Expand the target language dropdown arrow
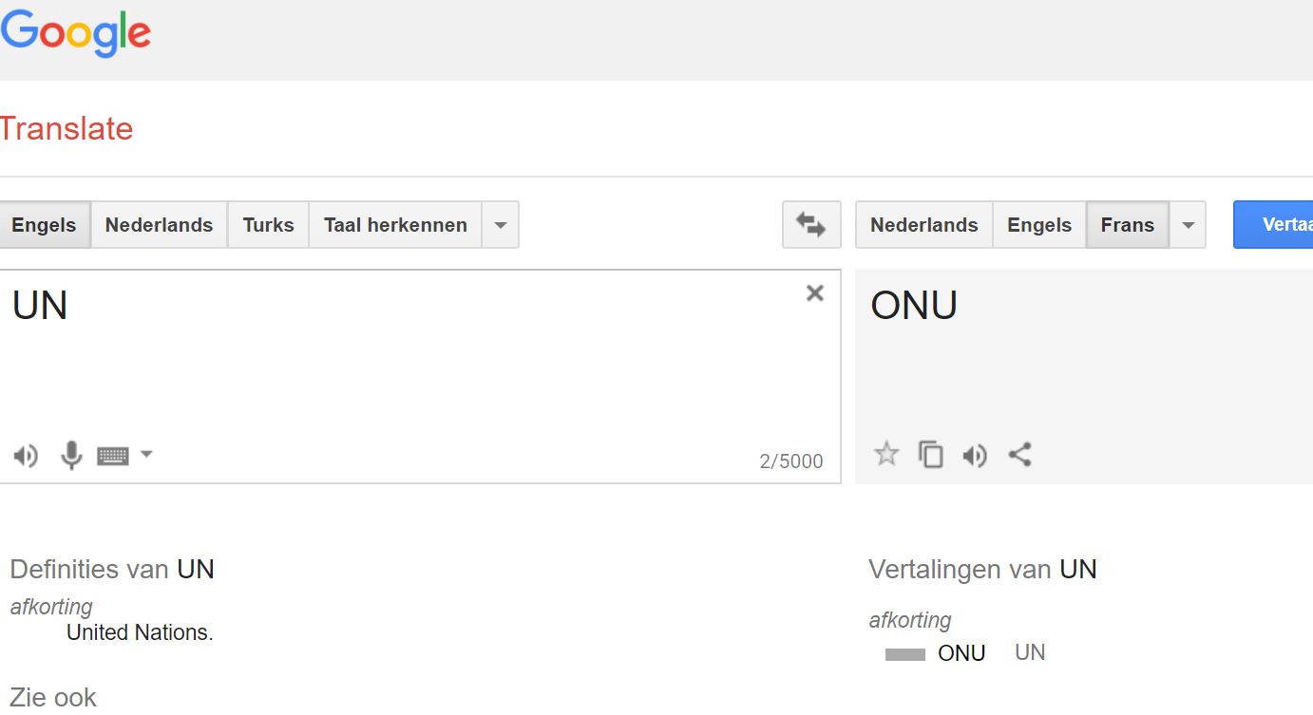Viewport: 1313px width, 715px height. (x=1188, y=225)
